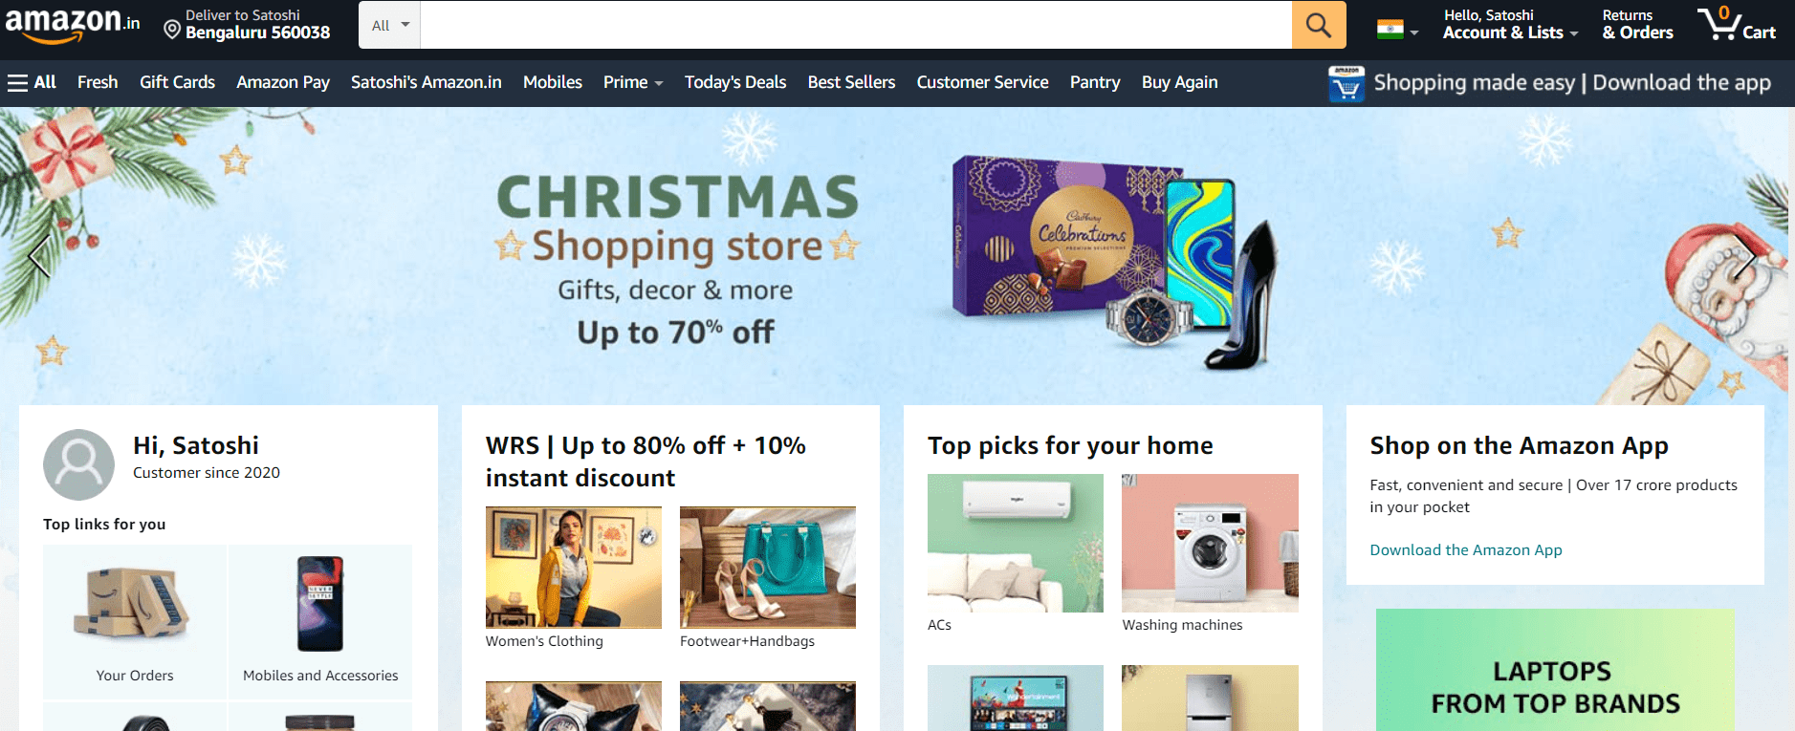Screen dimensions: 1795x731
Task: Click the Satoshi profile avatar
Action: pyautogui.click(x=79, y=464)
